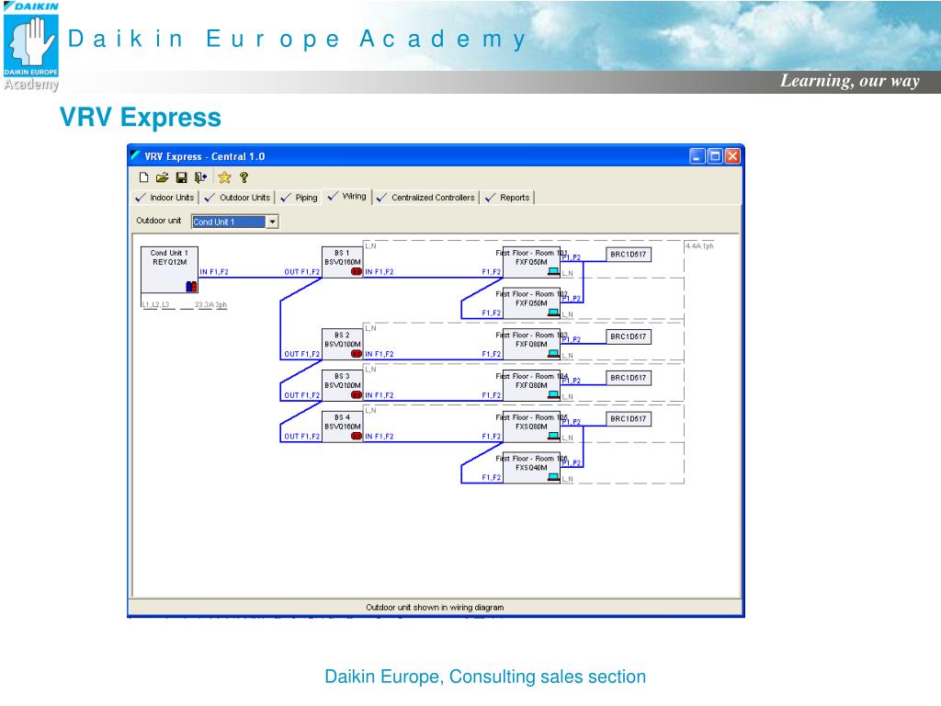Click the 'L1,L2,L3' label under Cond Unit
This screenshot has height=706, width=941.
point(156,304)
